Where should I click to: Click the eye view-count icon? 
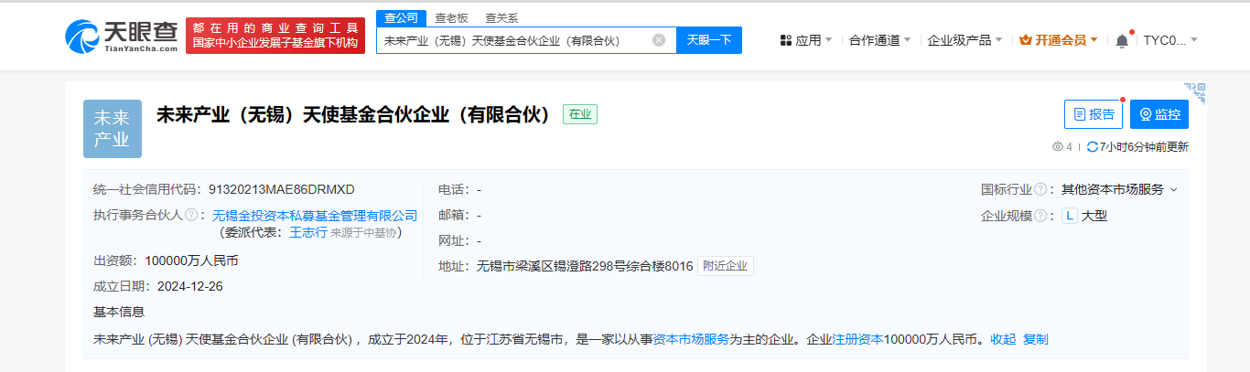1057,146
